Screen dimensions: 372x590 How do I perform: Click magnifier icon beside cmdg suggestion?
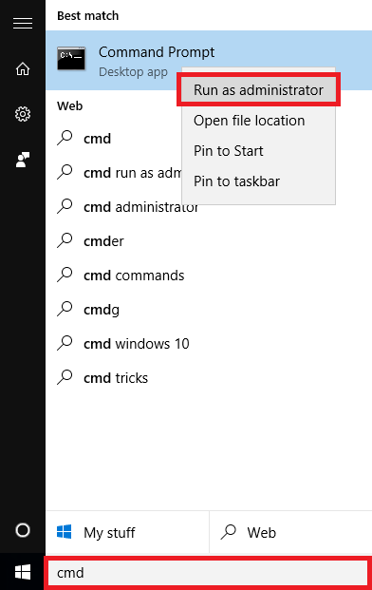pyautogui.click(x=65, y=310)
